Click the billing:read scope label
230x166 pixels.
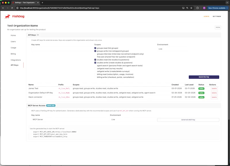(x=115, y=74)
